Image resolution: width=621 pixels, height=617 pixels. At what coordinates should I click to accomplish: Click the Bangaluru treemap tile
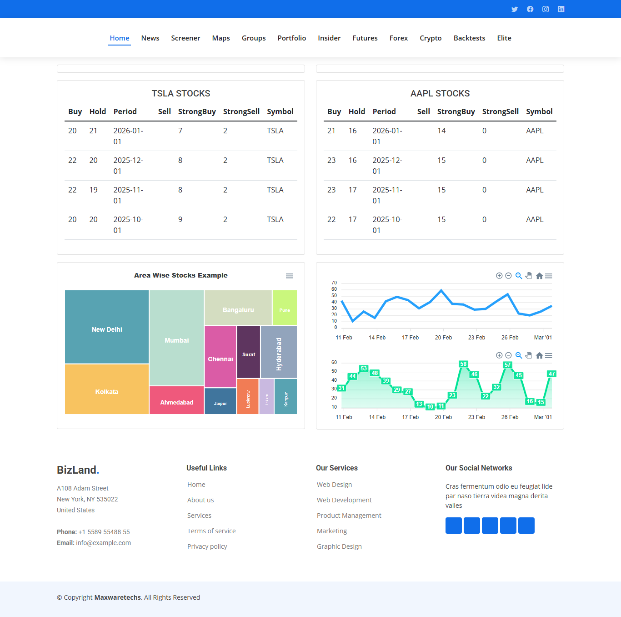click(x=238, y=308)
